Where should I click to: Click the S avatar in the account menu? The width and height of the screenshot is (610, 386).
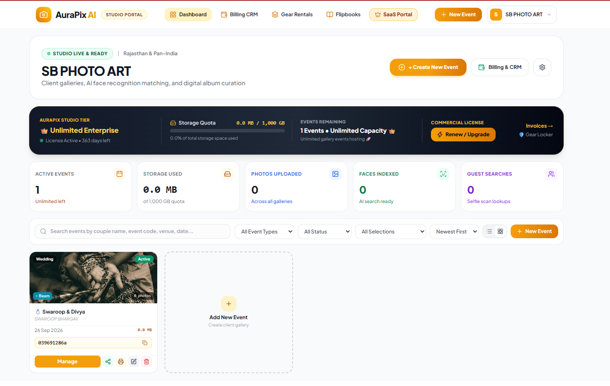(x=496, y=15)
